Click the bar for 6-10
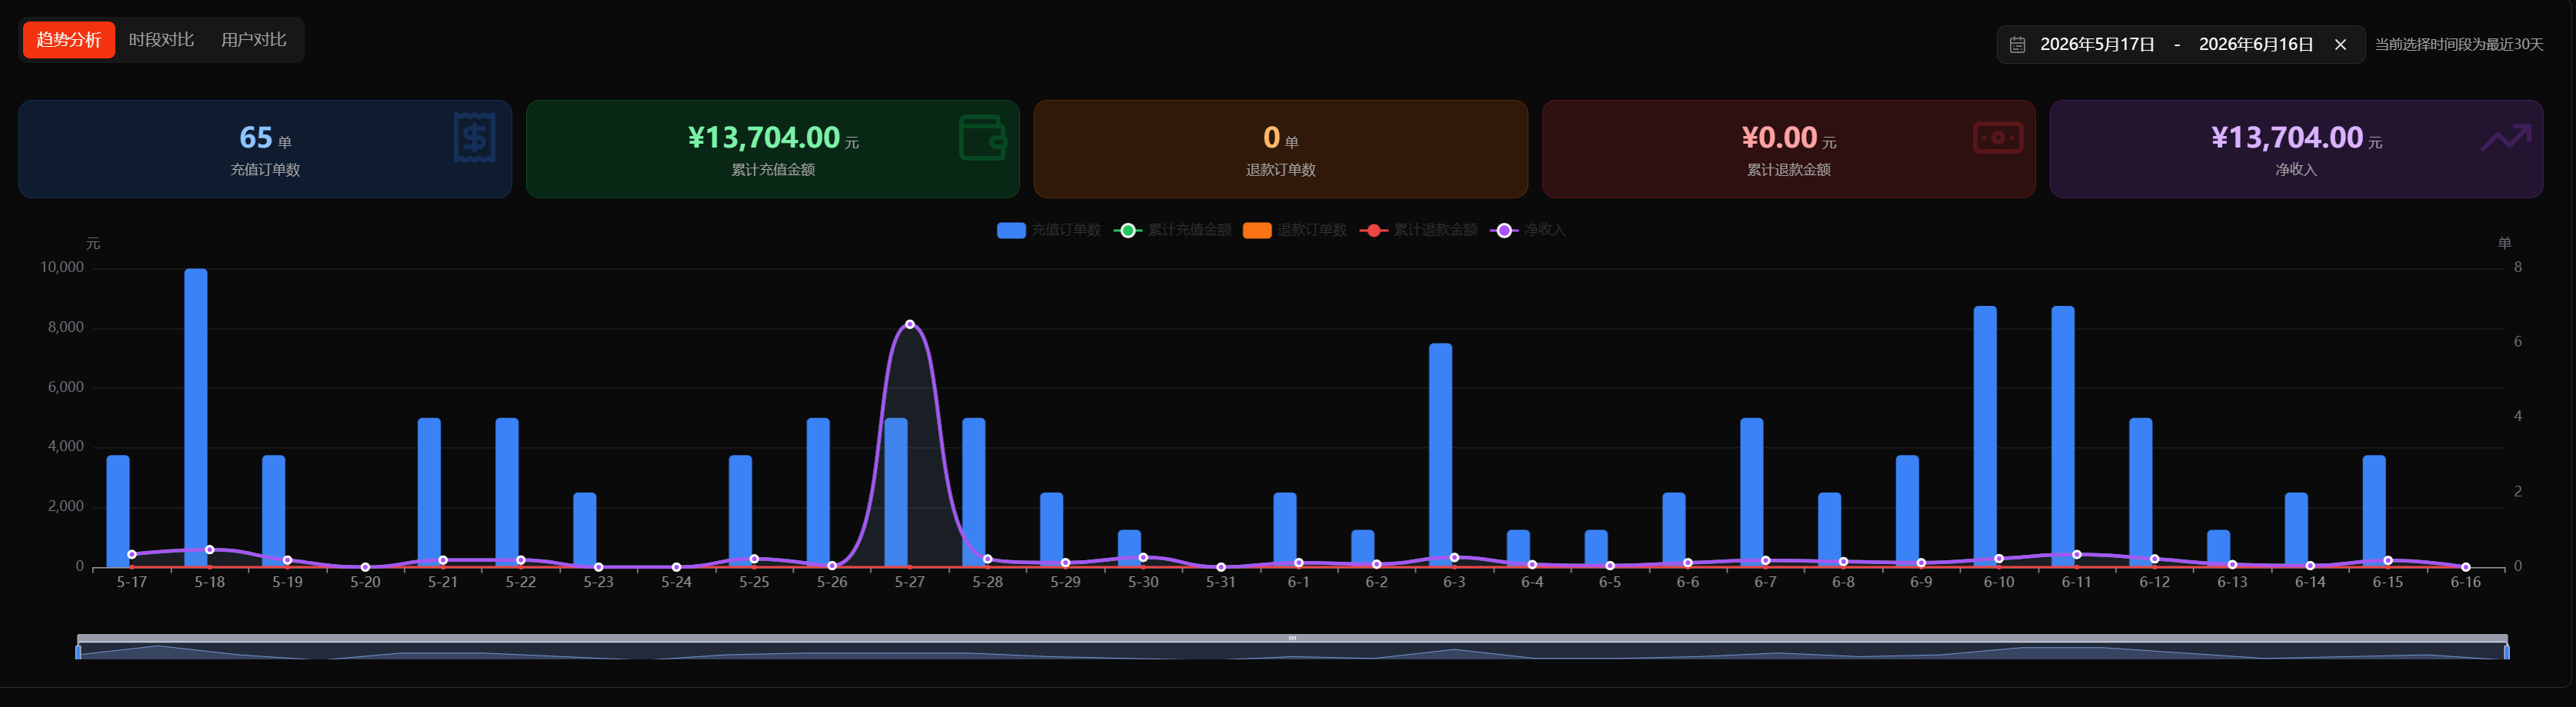 pyautogui.click(x=1985, y=436)
